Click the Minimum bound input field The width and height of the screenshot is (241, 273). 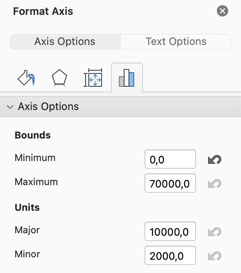click(x=170, y=159)
